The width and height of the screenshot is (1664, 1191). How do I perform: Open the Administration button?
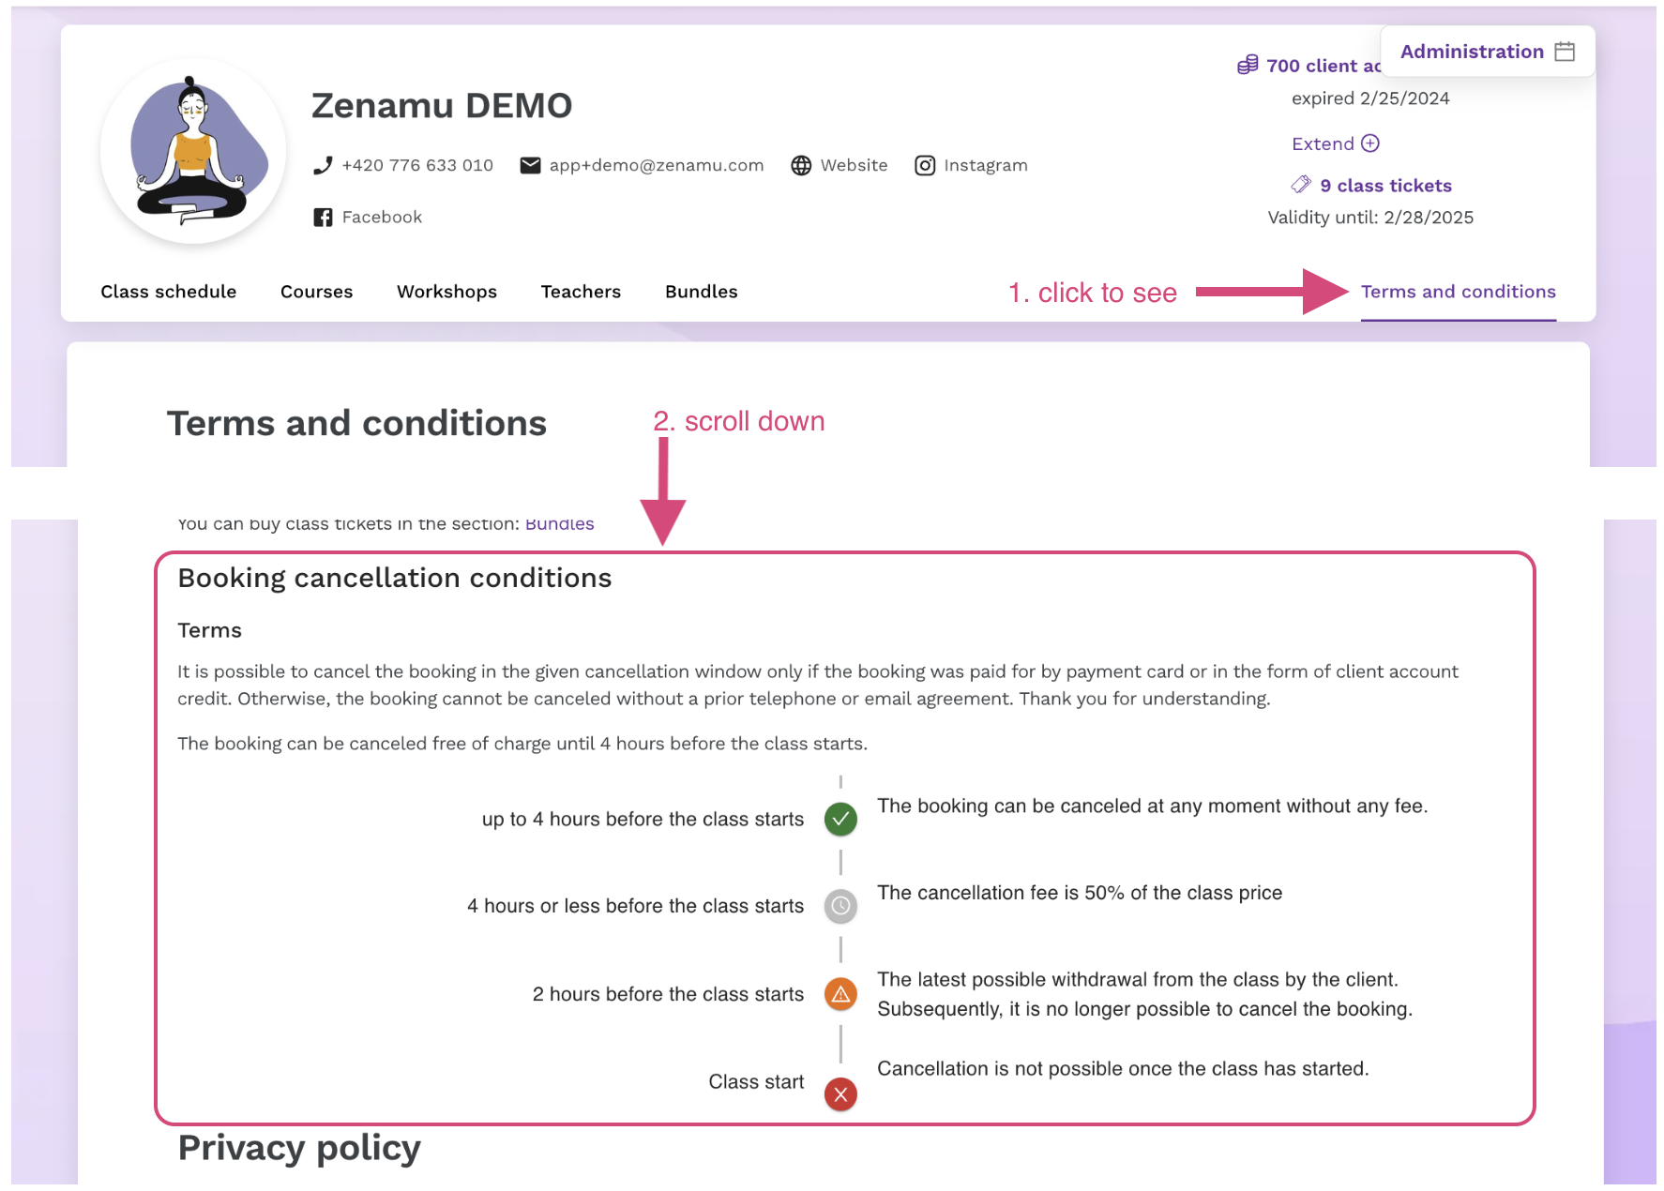click(1488, 52)
